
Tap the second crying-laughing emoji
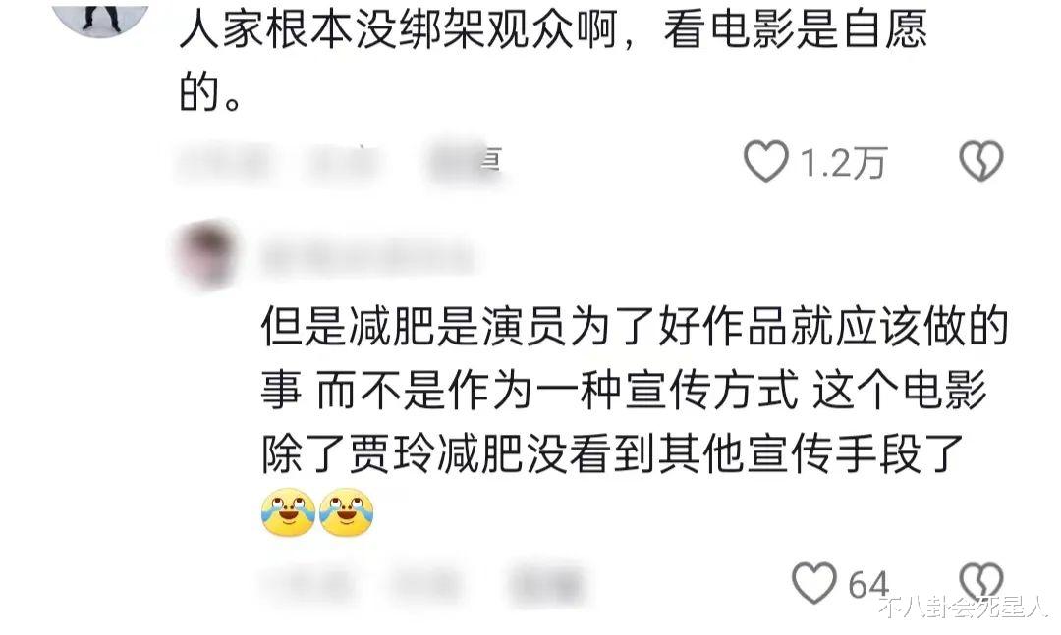[x=347, y=512]
